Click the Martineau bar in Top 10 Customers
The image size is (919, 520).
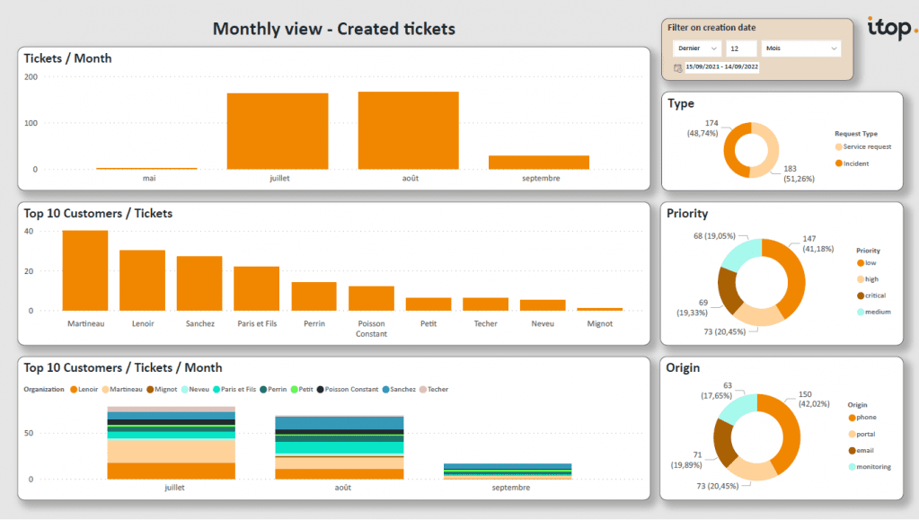point(85,269)
